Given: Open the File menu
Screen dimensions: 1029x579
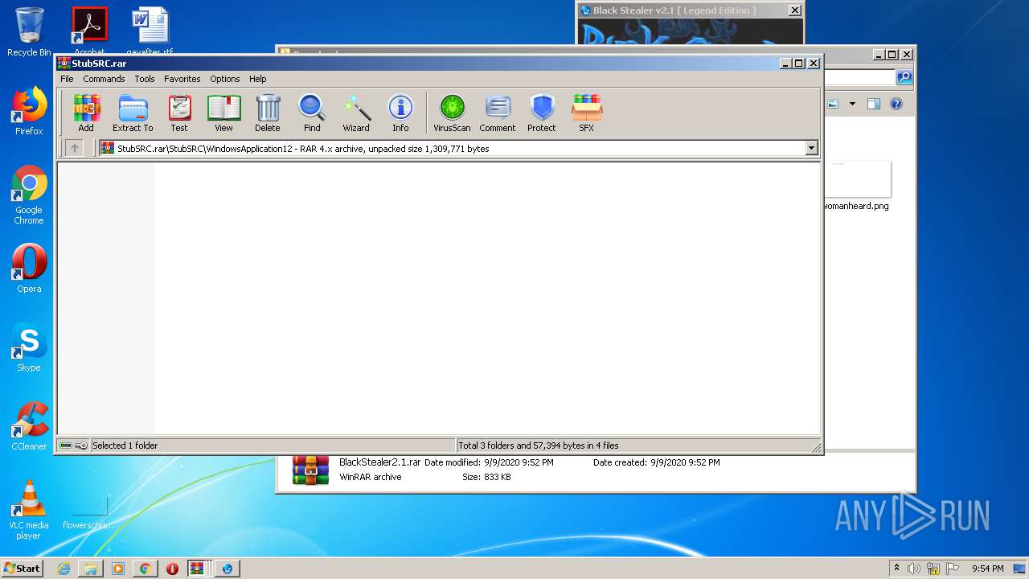Looking at the screenshot, I should [x=67, y=79].
